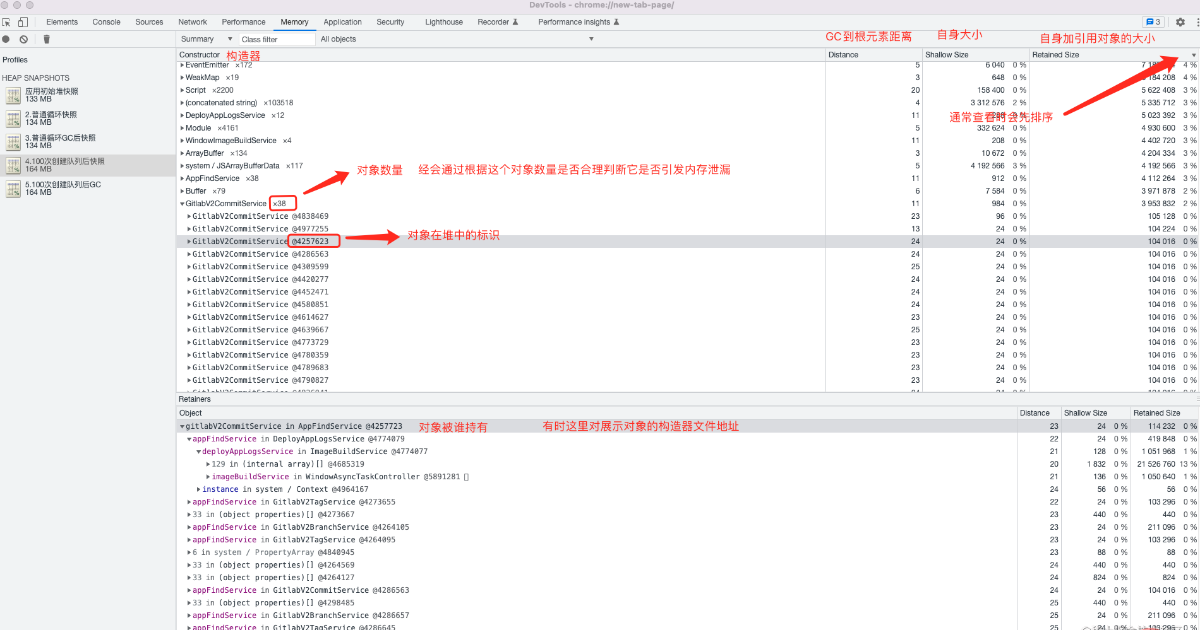
Task: Open the Security tab
Action: [390, 22]
